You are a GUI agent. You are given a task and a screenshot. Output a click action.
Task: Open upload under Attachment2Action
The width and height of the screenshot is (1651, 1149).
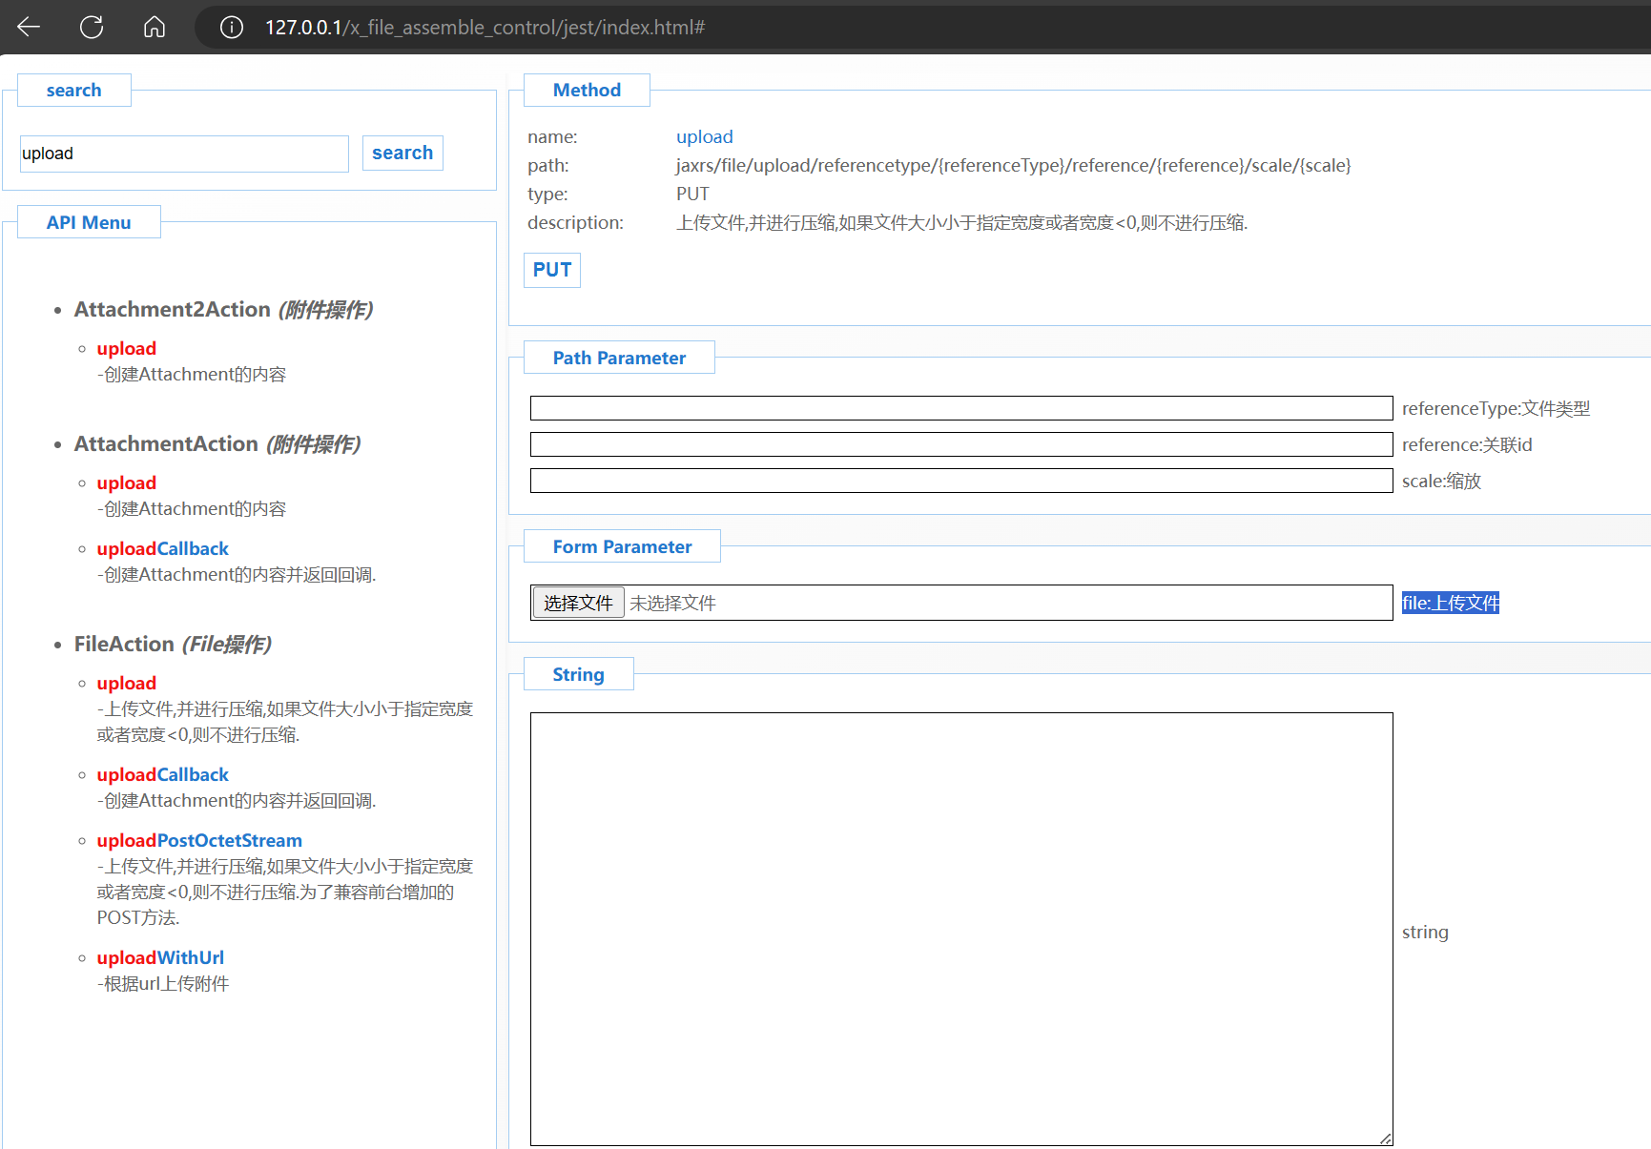tap(126, 349)
